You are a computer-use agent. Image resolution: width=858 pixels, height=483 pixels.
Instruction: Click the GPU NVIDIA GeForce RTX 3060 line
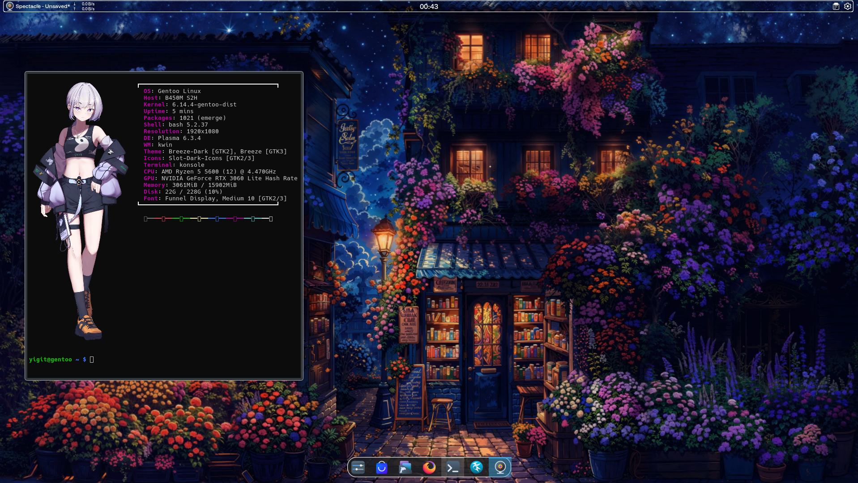point(221,178)
